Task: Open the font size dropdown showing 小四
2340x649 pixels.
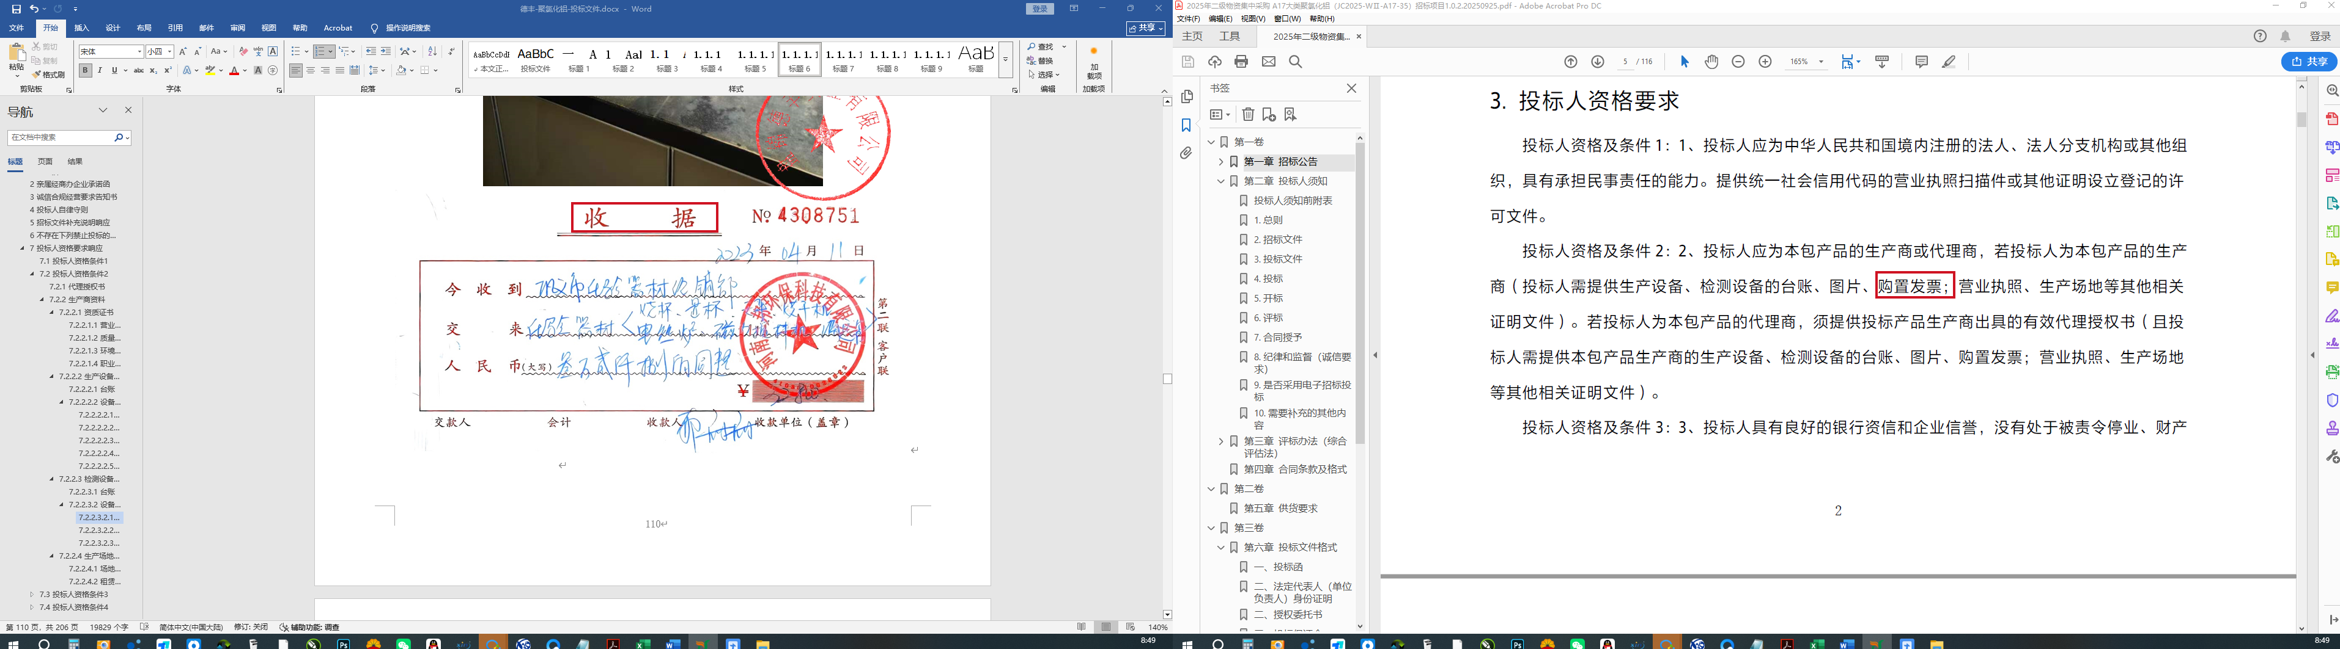Action: coord(170,52)
